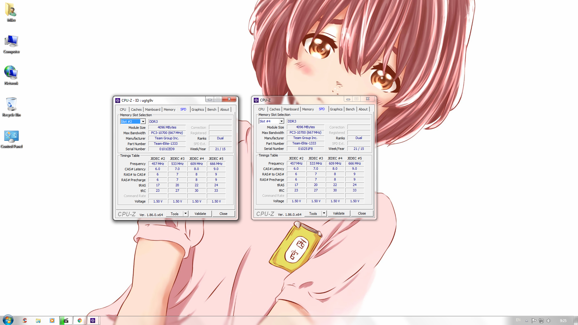Click the Validate button in left CPU-Z window

[x=200, y=214]
